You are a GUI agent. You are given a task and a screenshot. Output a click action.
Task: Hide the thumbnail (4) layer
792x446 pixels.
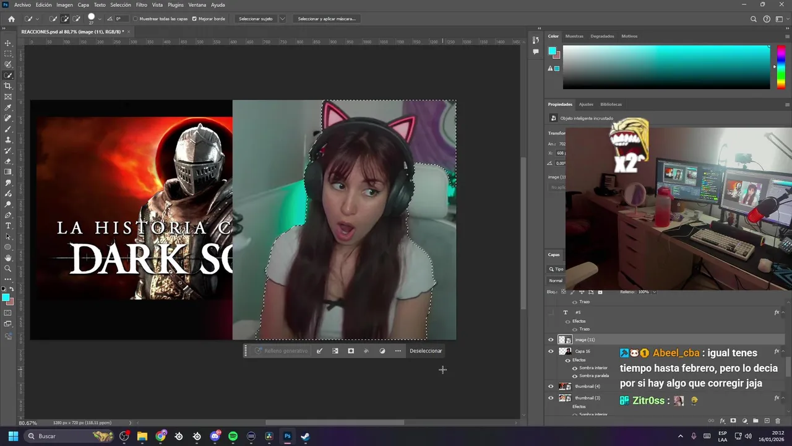point(551,386)
